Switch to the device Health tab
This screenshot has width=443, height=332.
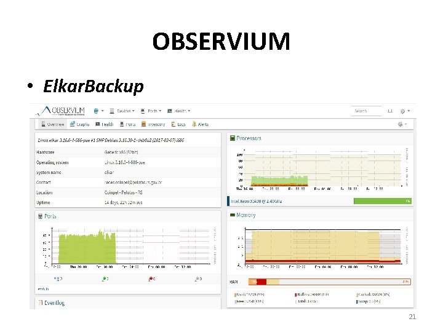coord(104,124)
